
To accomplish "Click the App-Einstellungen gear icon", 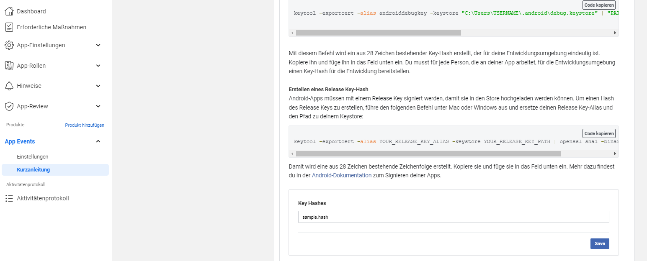I will 9,45.
